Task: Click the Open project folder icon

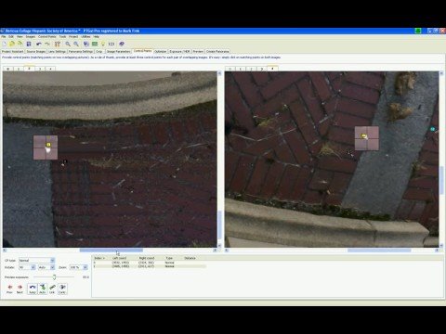Action: [12, 44]
